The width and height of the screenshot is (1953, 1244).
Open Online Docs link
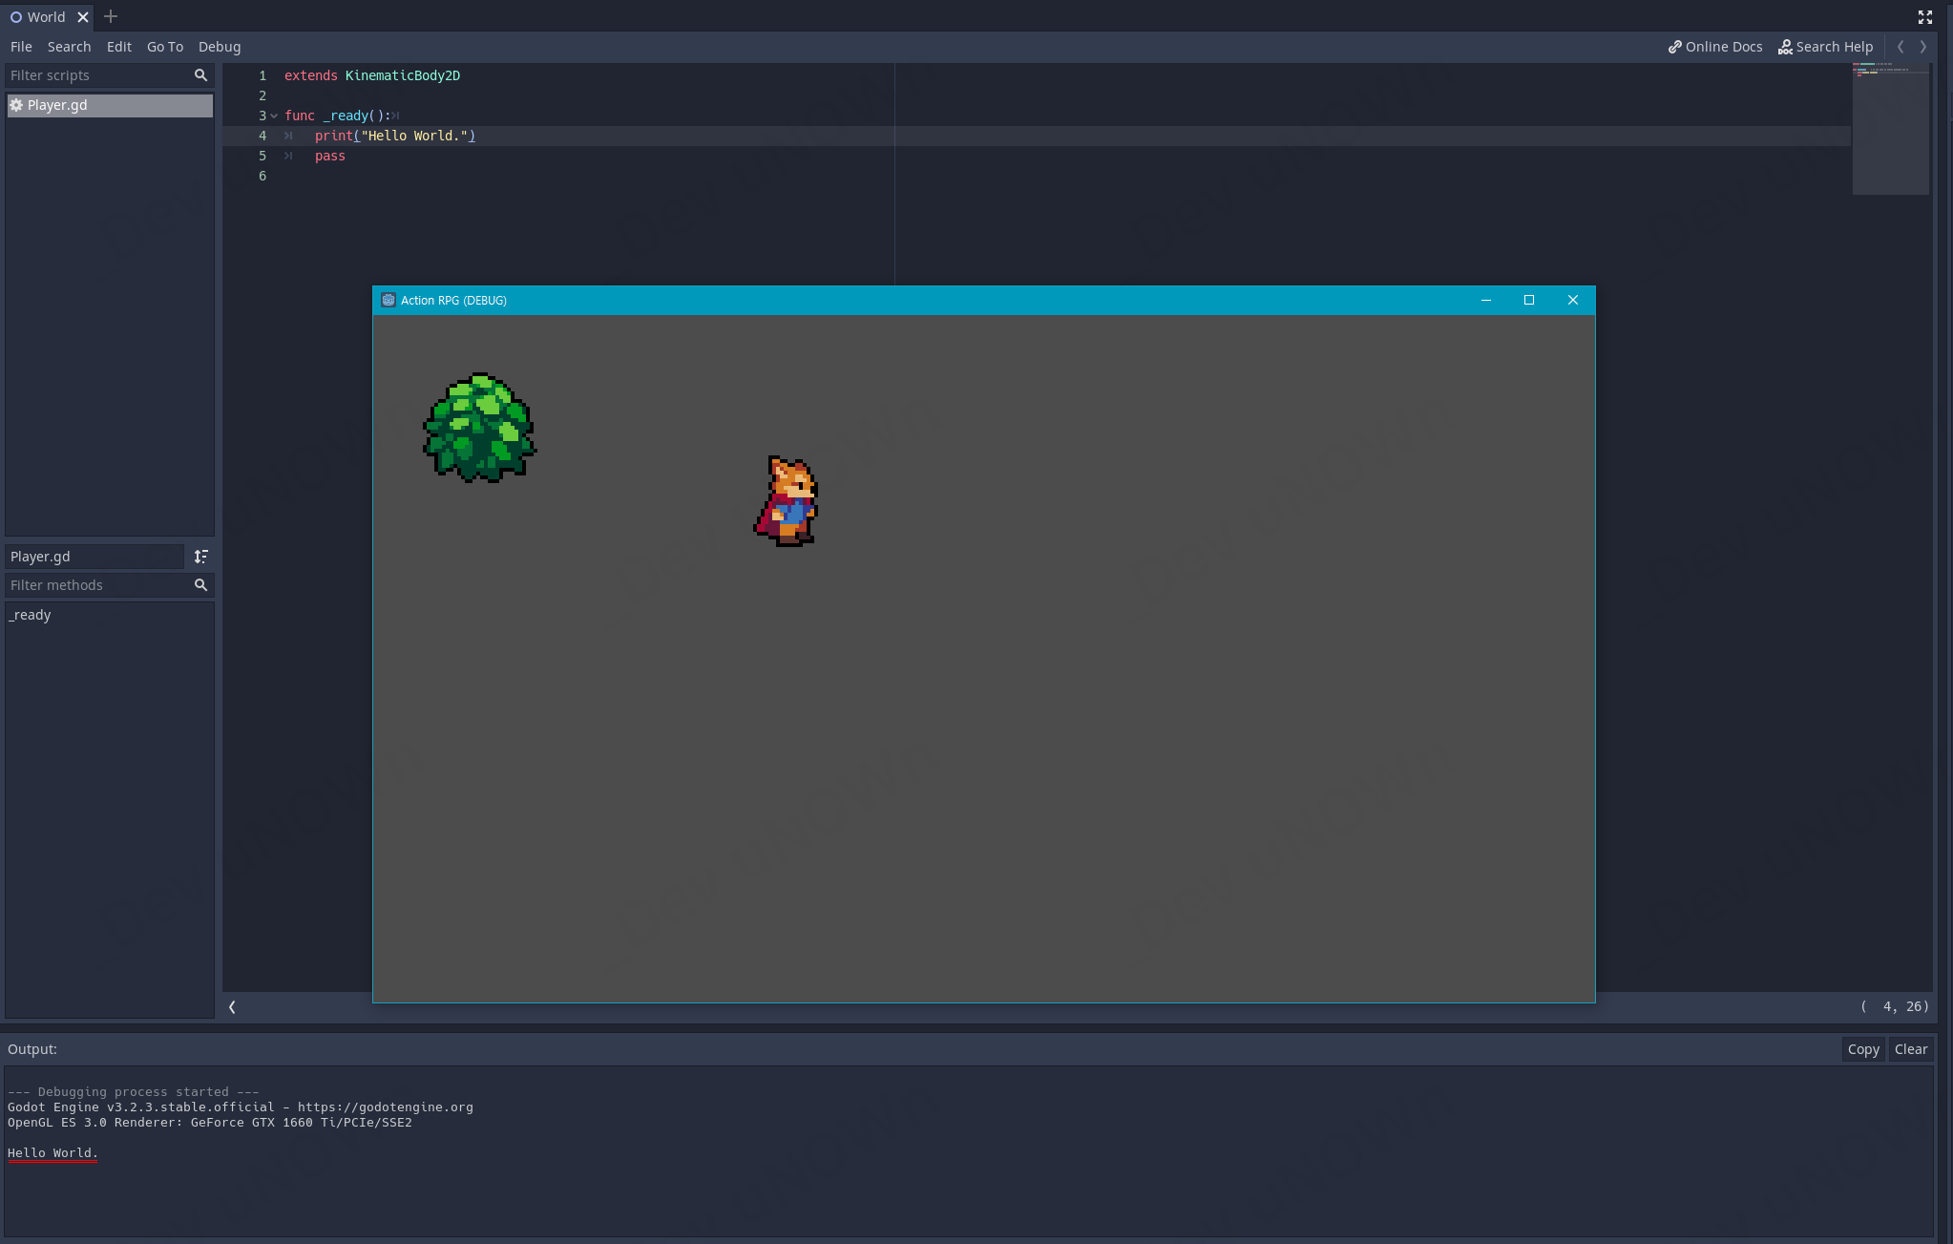tap(1715, 47)
